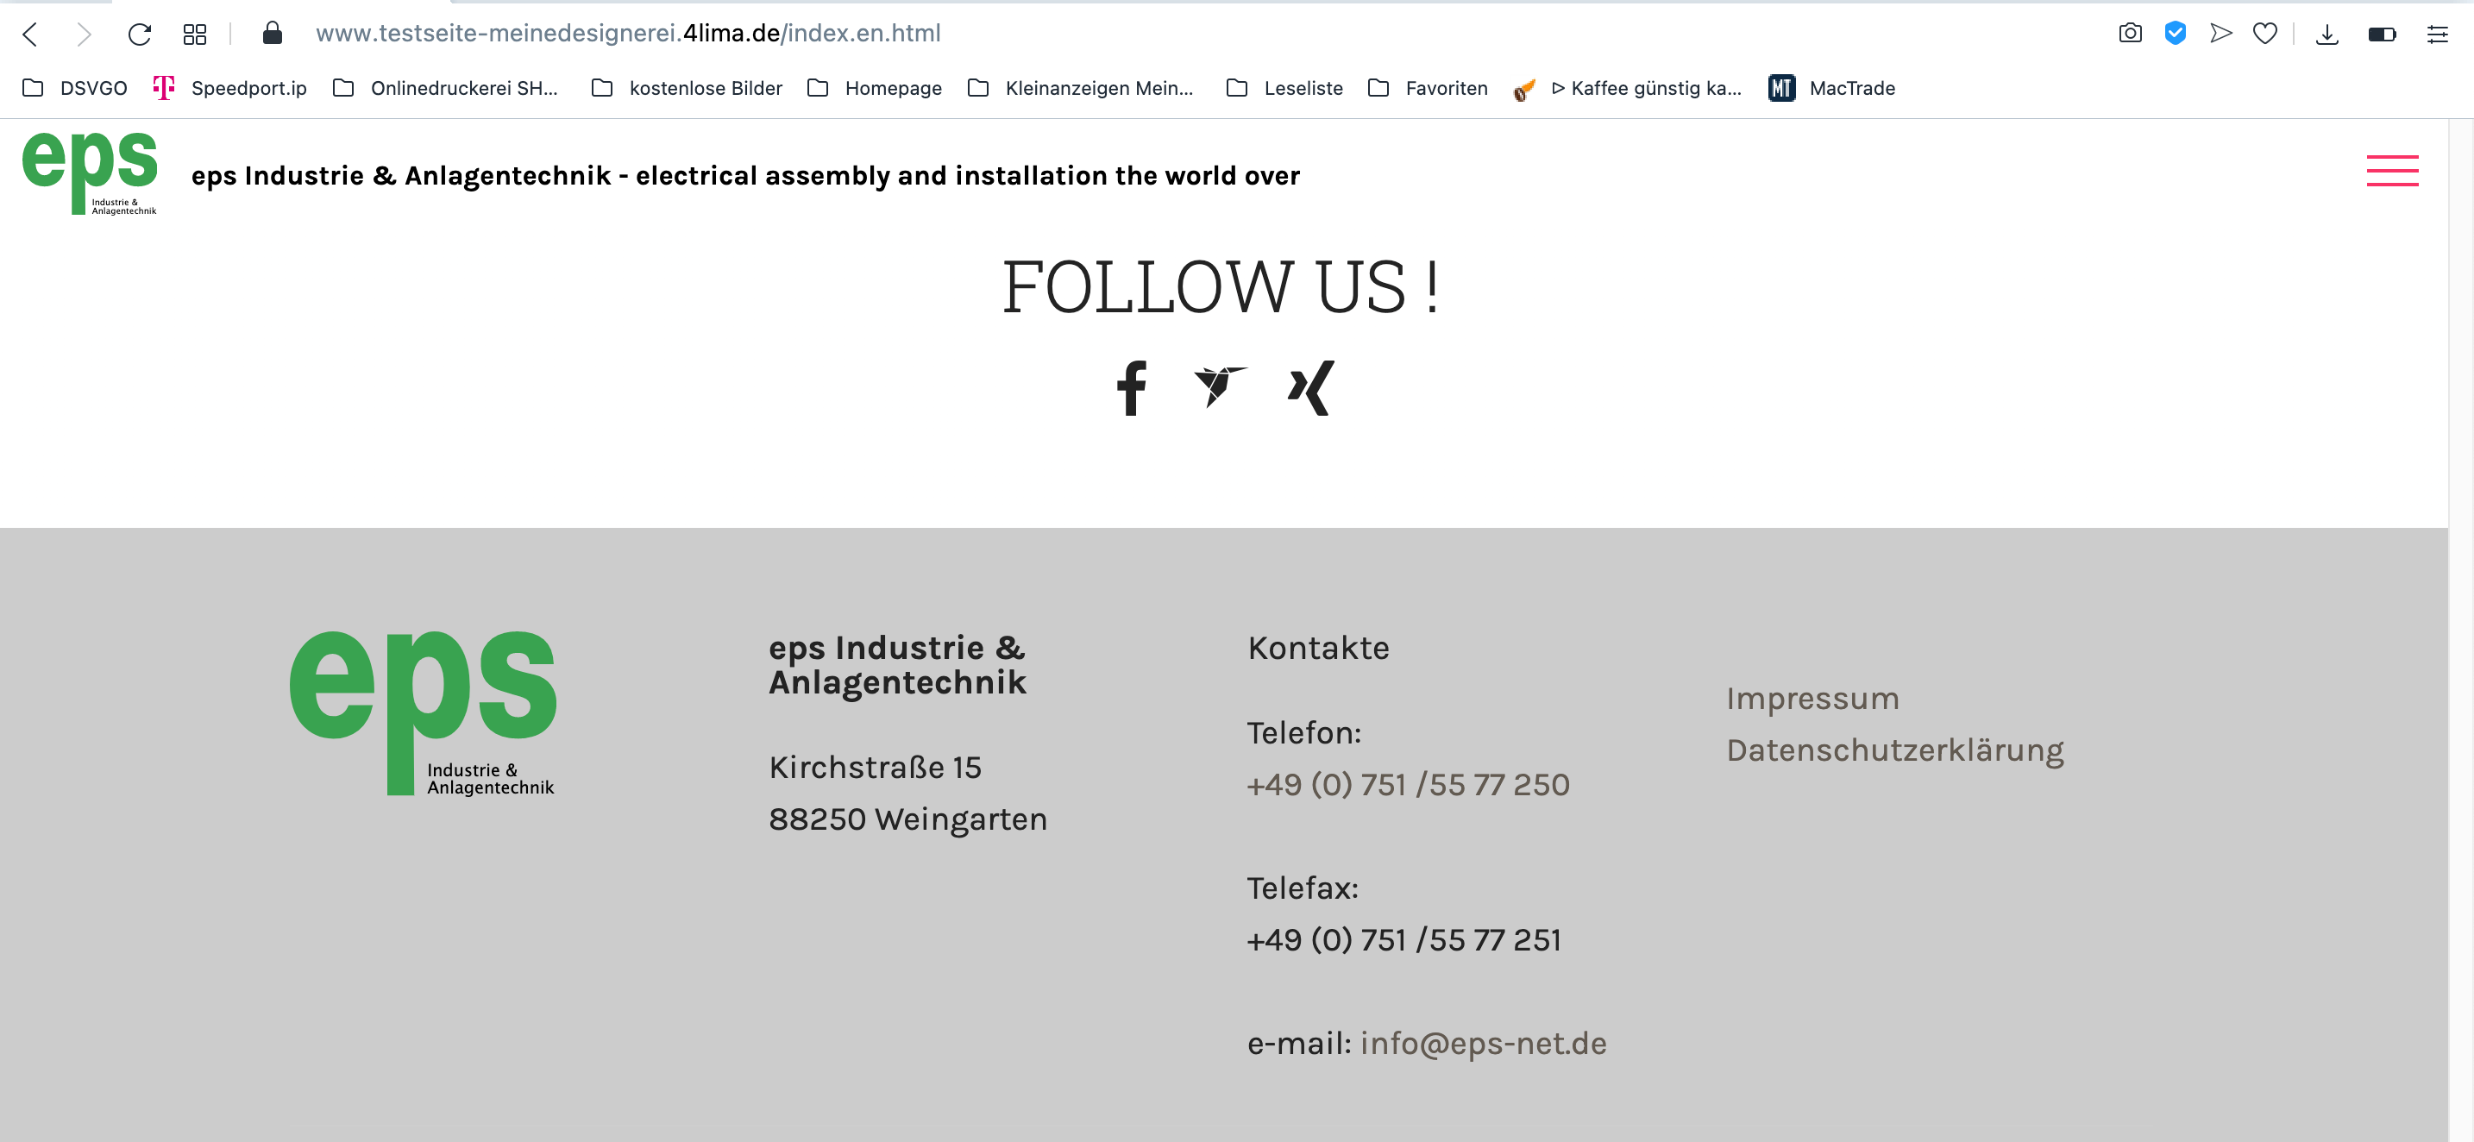
Task: Reload the page with the refresh icon
Action: pos(141,35)
